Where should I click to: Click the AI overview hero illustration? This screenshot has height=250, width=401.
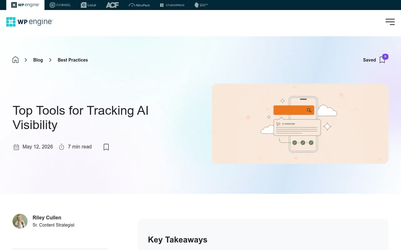(300, 124)
